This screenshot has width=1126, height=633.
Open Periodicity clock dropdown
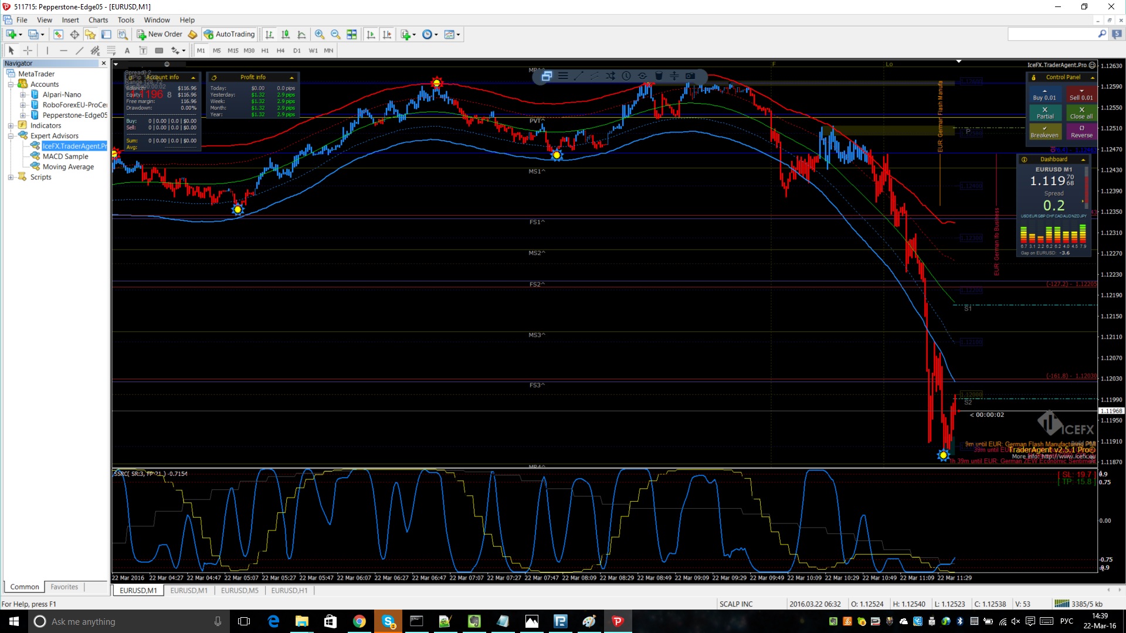click(x=430, y=35)
